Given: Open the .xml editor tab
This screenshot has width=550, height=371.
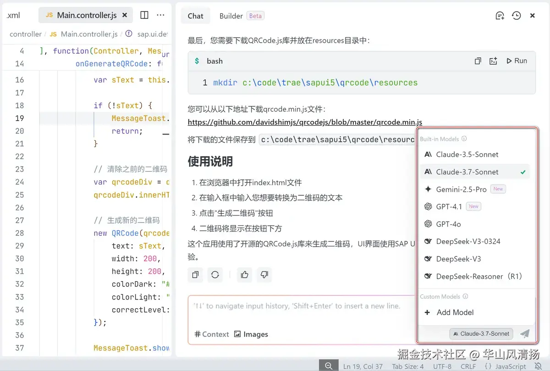Looking at the screenshot, I should pyautogui.click(x=13, y=15).
